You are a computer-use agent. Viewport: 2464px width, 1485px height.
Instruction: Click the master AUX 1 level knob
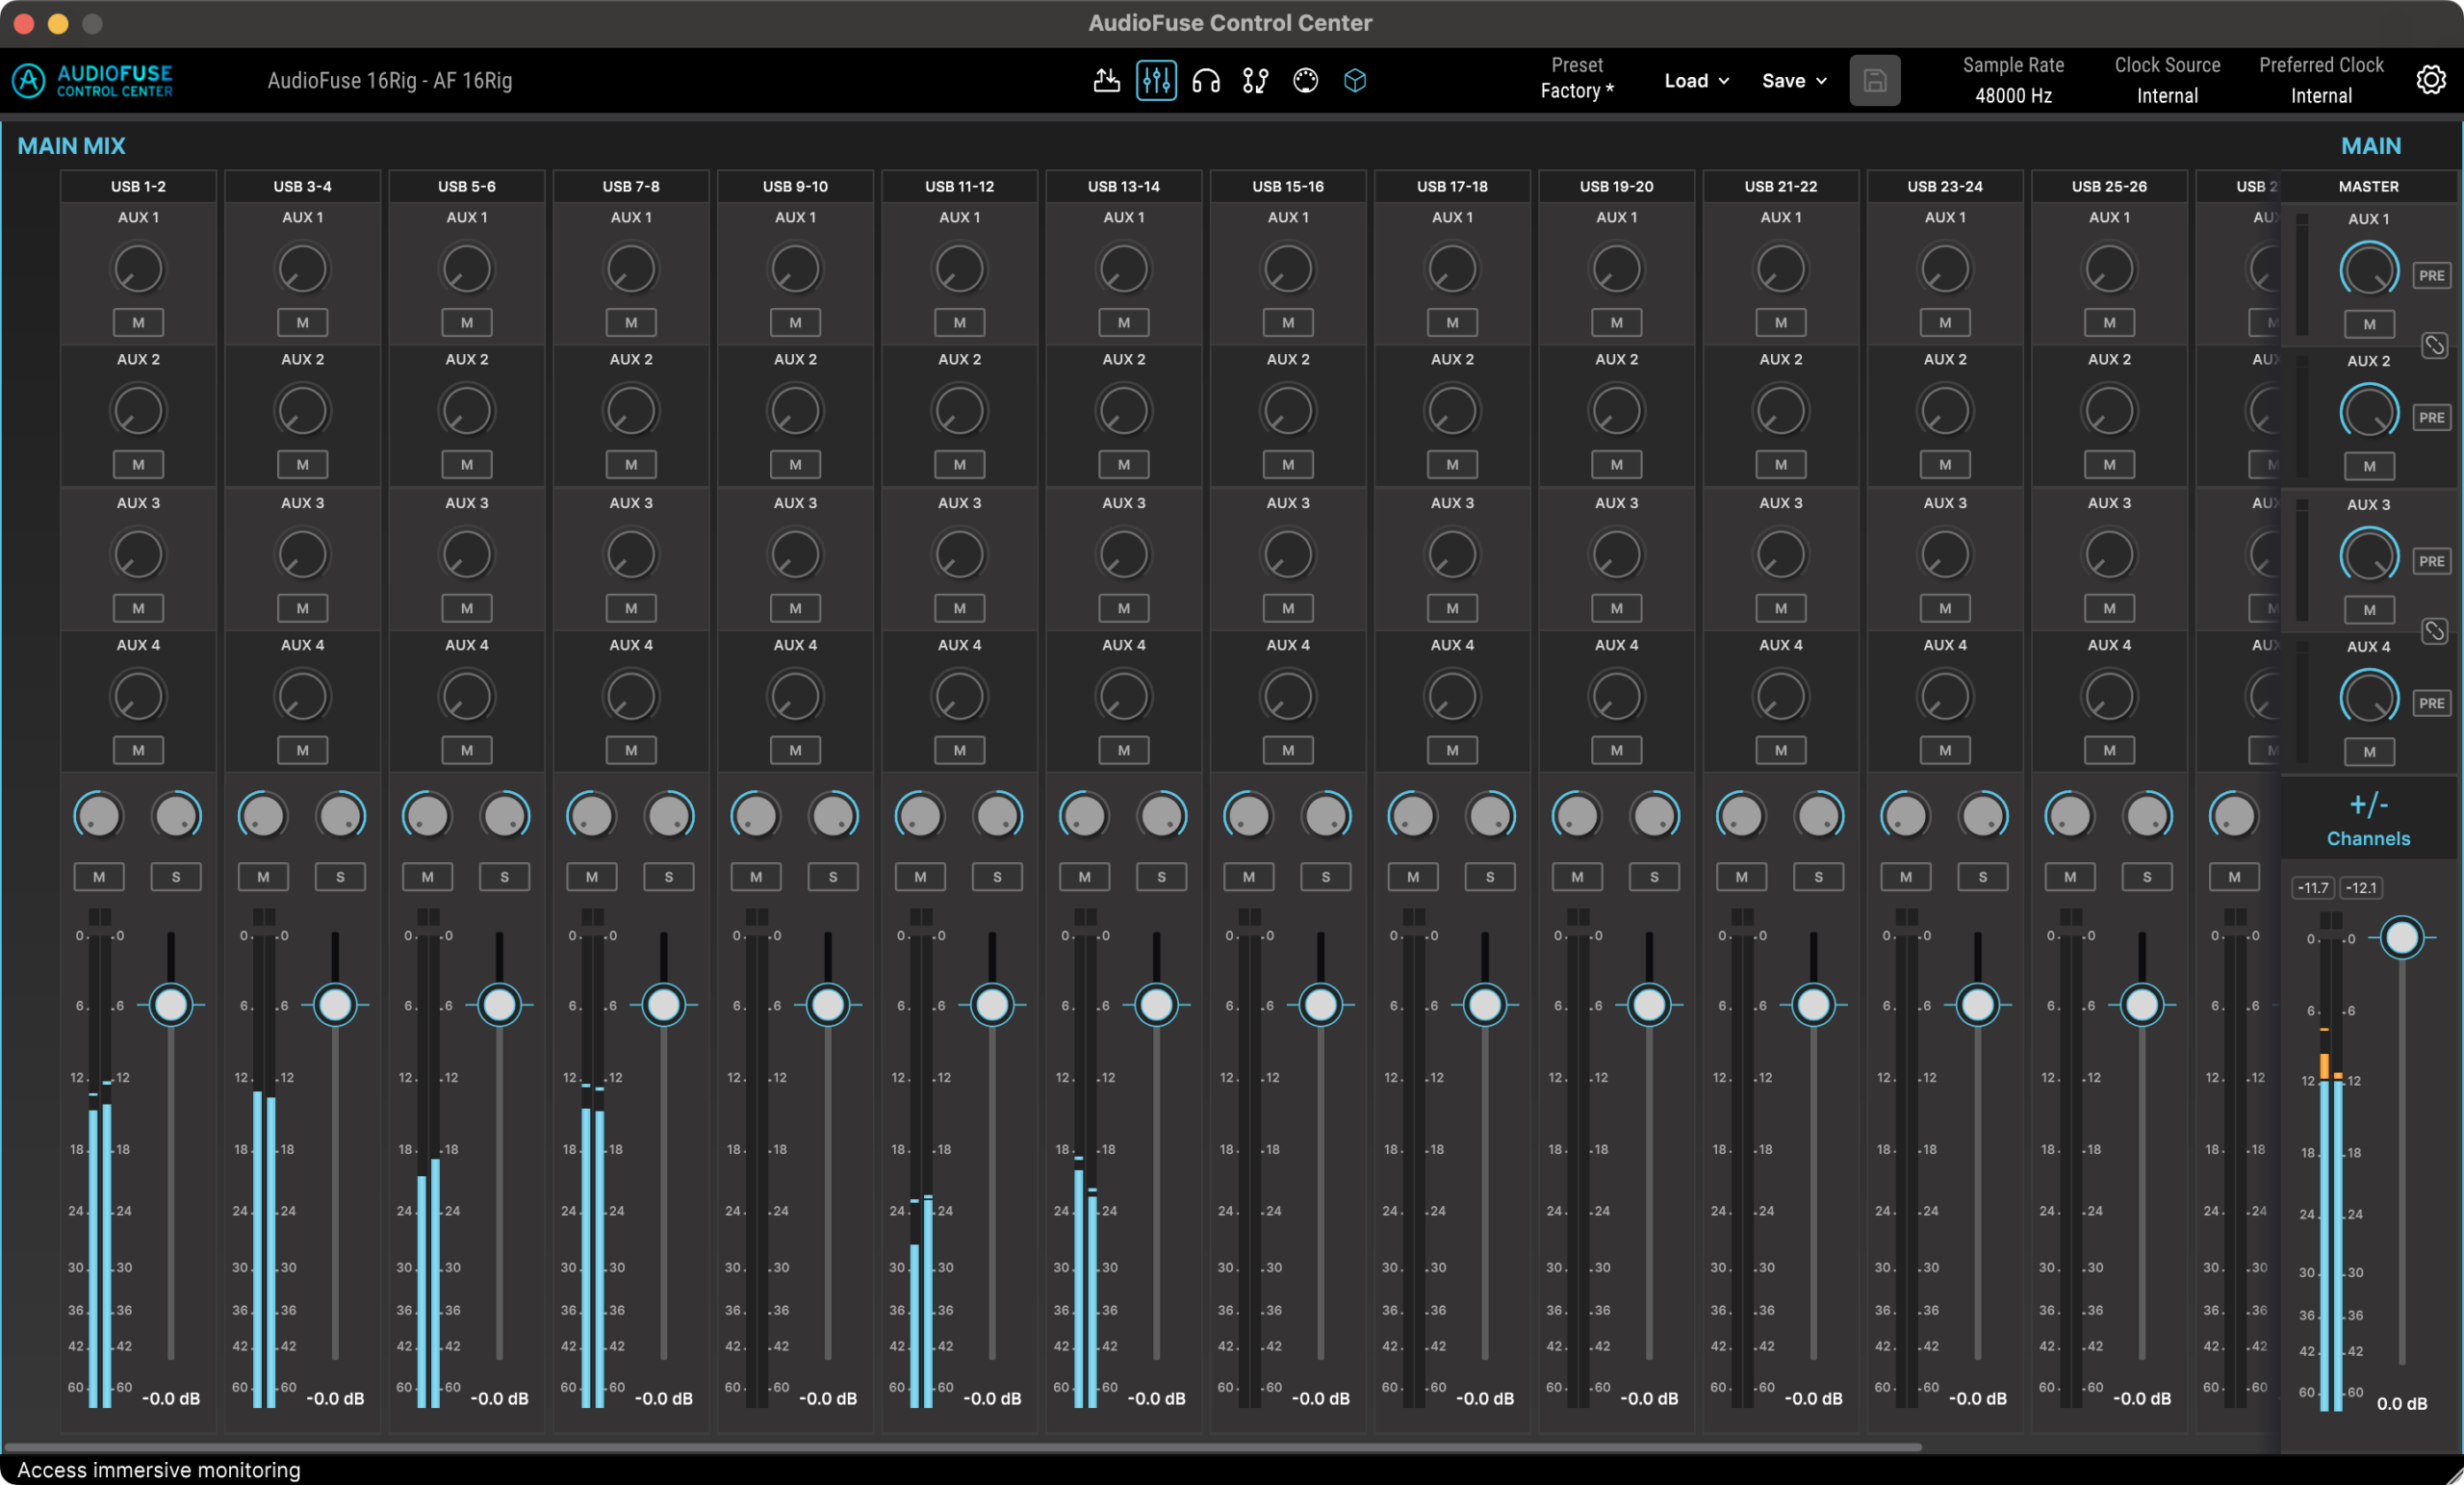click(x=2369, y=270)
